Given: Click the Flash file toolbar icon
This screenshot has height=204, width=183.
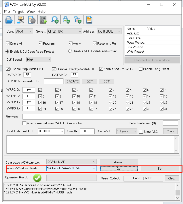Looking at the screenshot, I should (89, 20).
